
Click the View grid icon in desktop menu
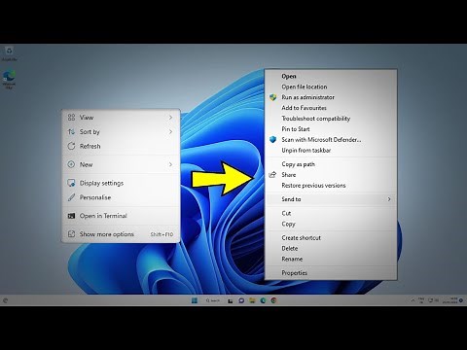(71, 118)
